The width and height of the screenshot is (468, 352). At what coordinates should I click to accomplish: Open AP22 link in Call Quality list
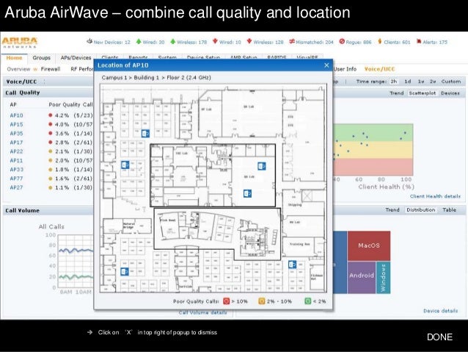[16, 151]
